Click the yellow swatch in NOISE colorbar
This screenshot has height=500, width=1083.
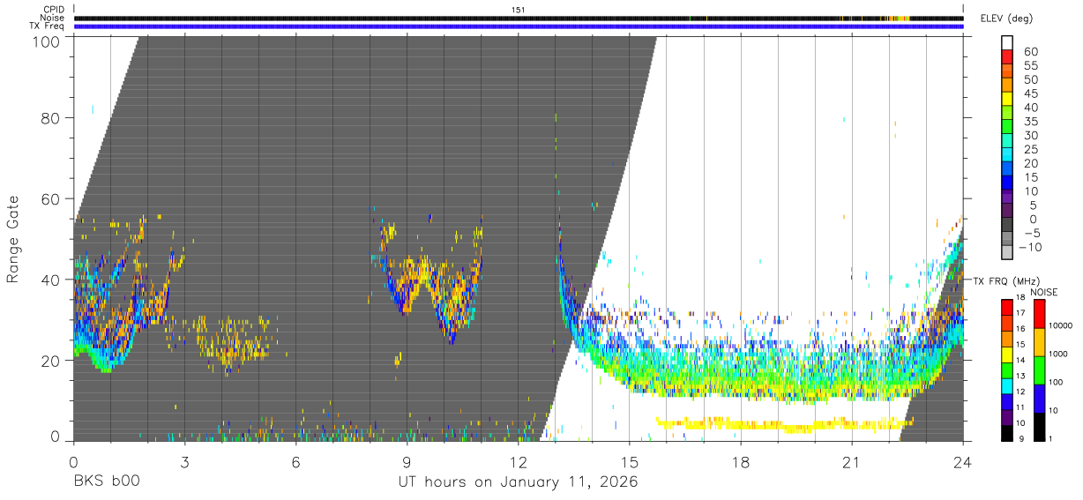click(x=1040, y=342)
